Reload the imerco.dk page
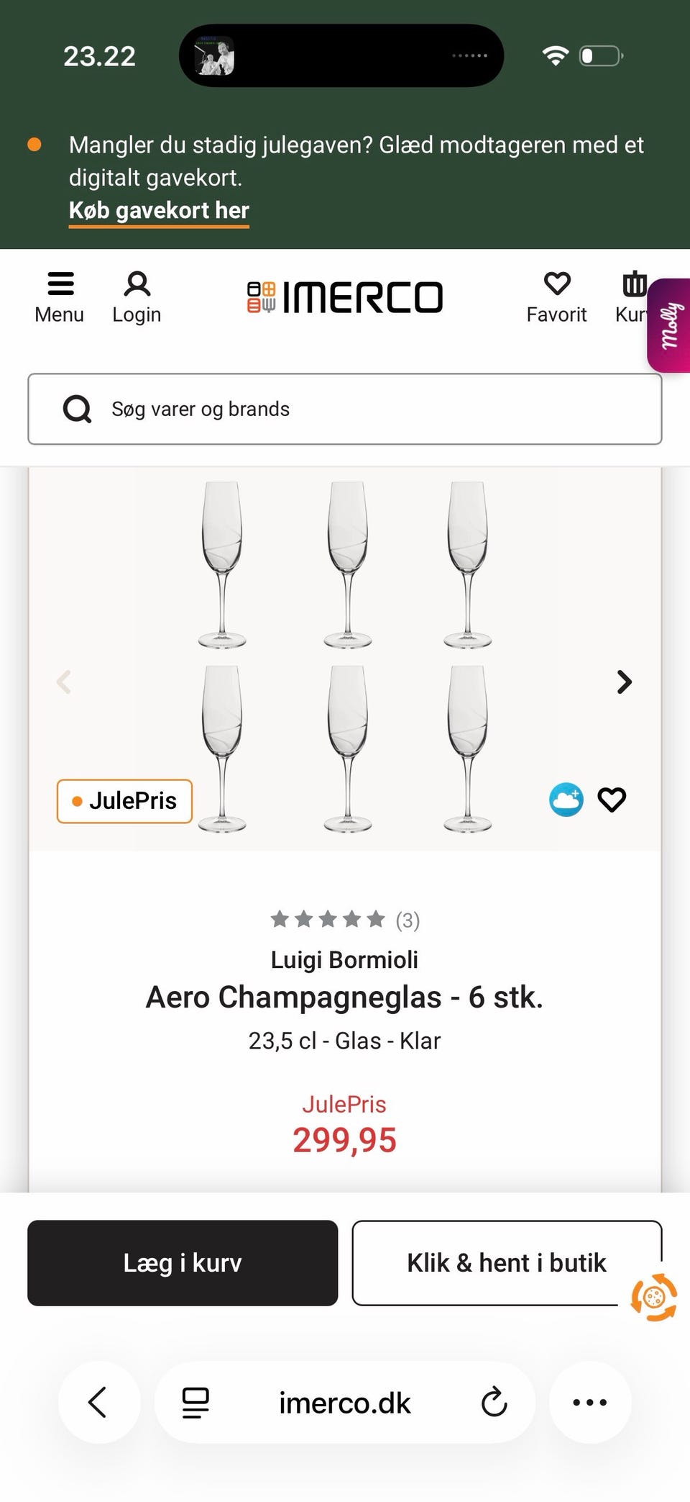Viewport: 690px width, 1502px height. (x=494, y=1402)
